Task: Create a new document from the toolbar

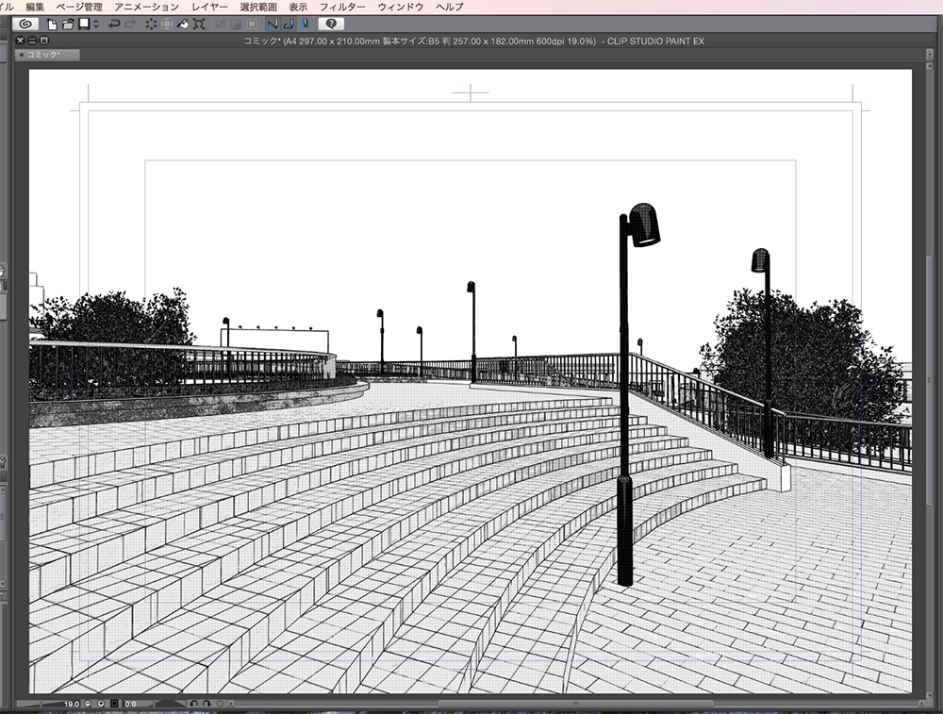Action: pos(52,25)
